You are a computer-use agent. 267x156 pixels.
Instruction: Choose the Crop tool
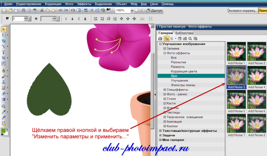point(3,58)
